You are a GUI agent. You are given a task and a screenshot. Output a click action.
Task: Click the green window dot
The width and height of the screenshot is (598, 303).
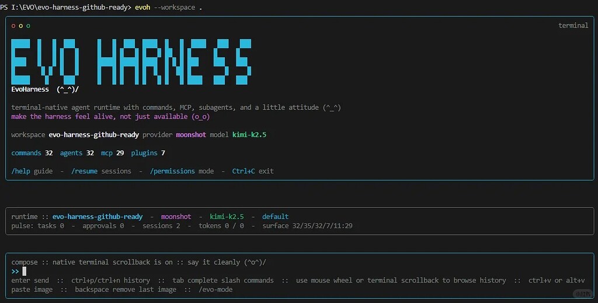[28, 26]
